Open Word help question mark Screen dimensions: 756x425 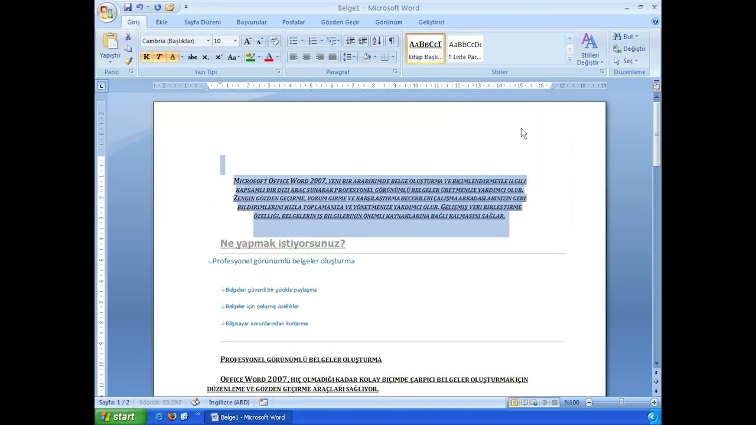pyautogui.click(x=656, y=22)
